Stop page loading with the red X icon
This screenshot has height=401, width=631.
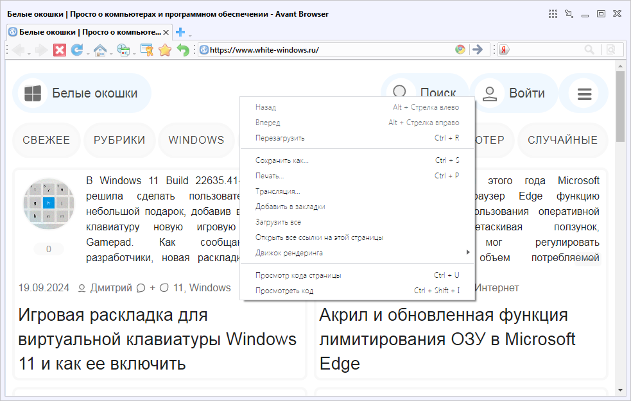coord(60,50)
